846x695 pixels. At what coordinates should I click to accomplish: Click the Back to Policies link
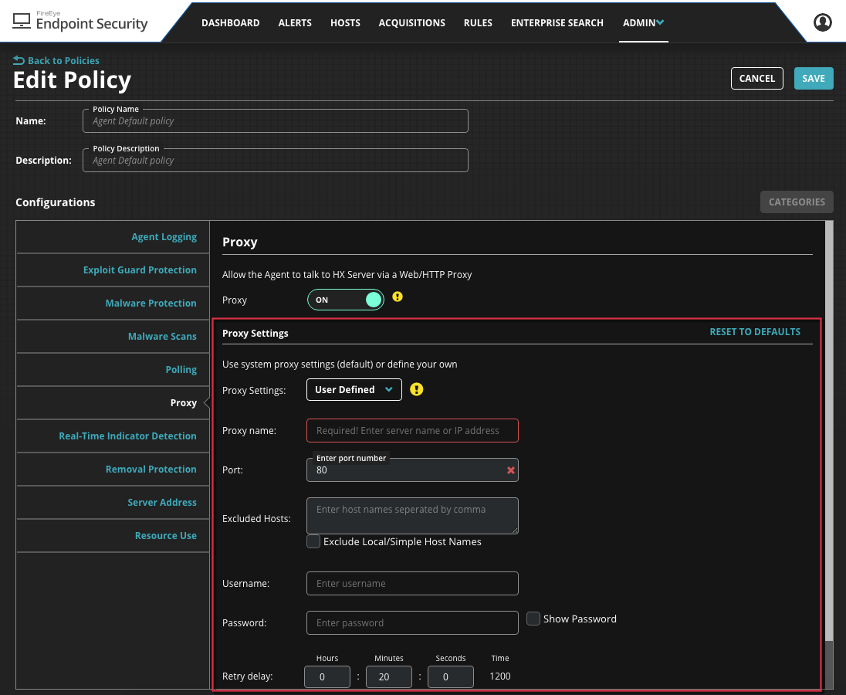coord(63,60)
